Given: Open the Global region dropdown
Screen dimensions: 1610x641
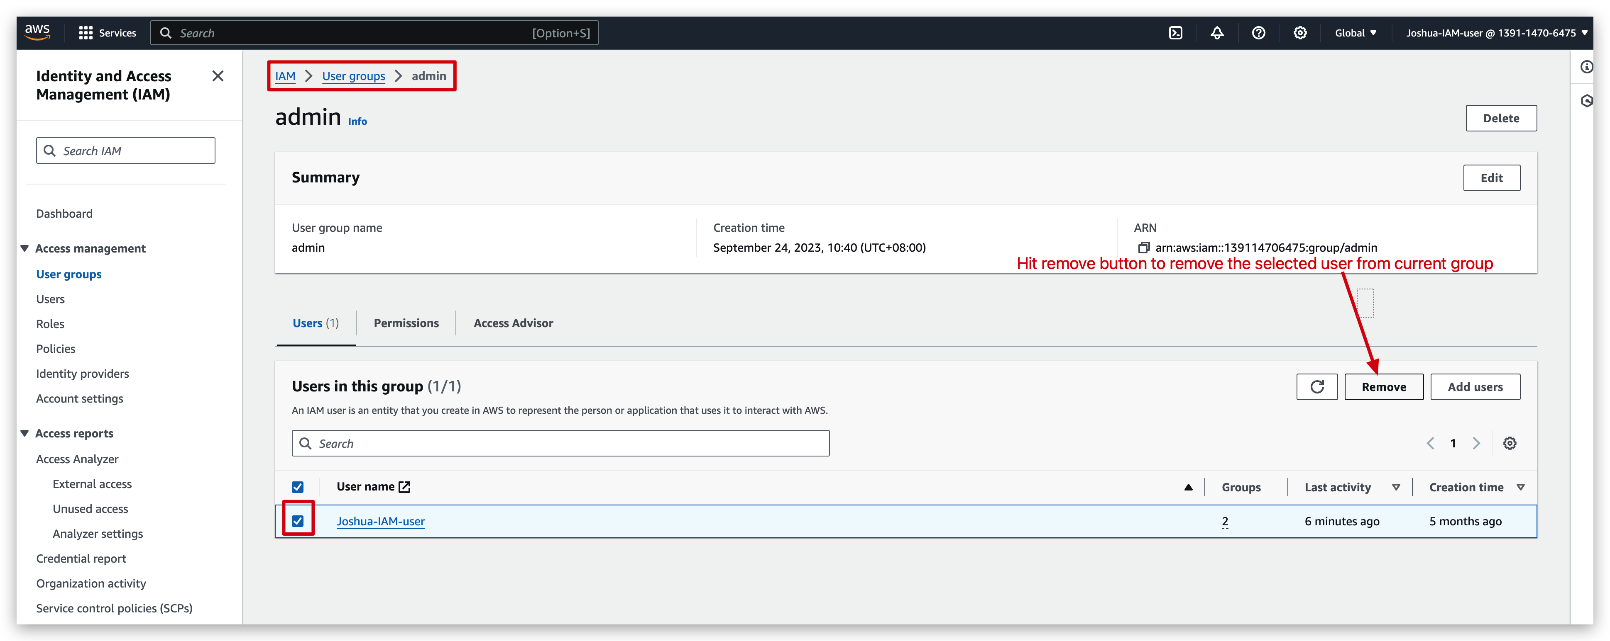Looking at the screenshot, I should [1355, 32].
